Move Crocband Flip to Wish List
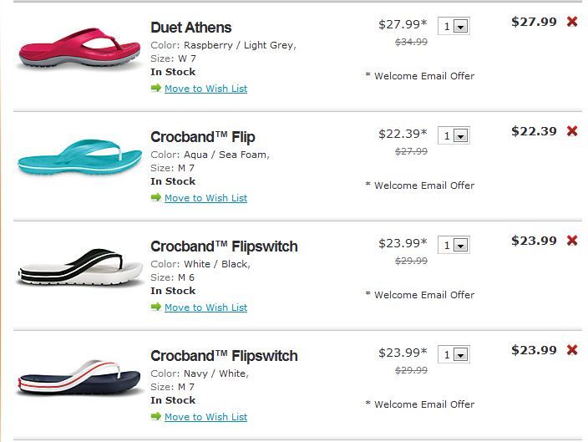This screenshot has width=588, height=442. point(205,198)
